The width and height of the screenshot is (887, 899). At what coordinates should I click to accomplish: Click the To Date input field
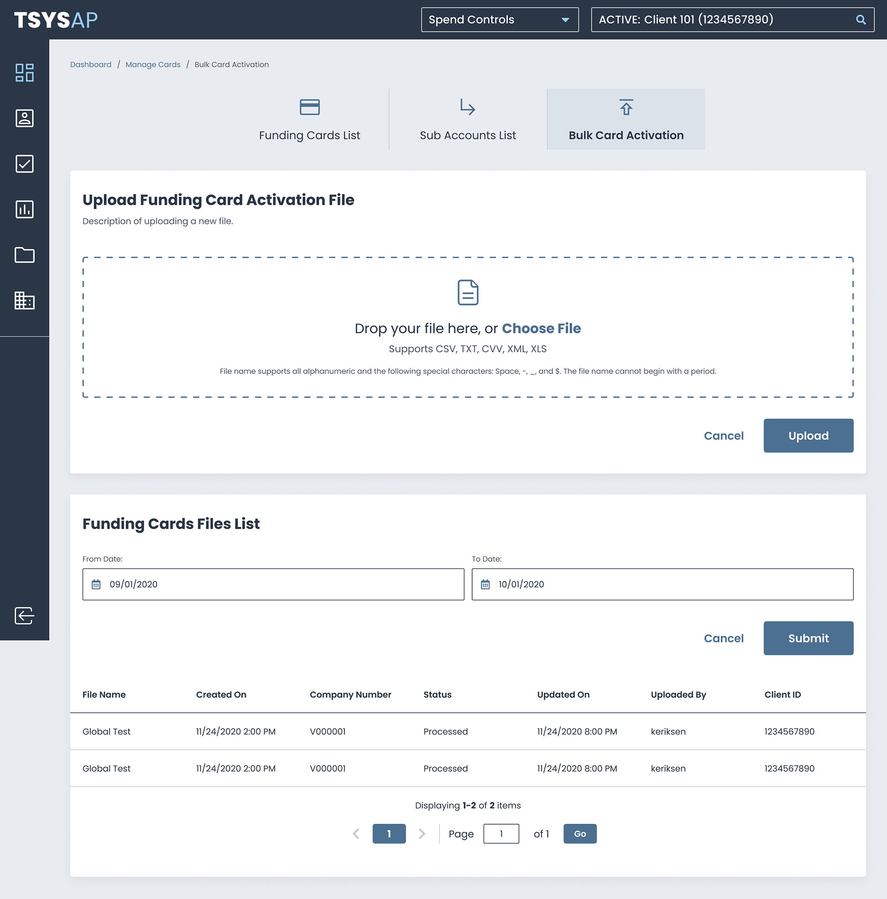[x=662, y=584]
